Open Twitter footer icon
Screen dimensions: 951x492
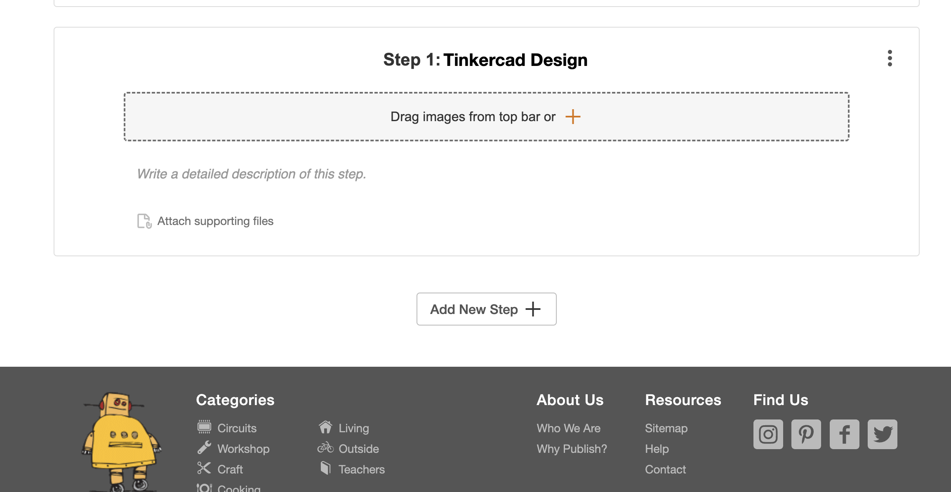pyautogui.click(x=882, y=434)
